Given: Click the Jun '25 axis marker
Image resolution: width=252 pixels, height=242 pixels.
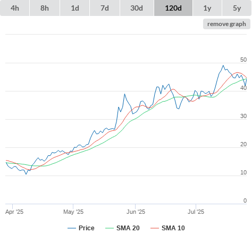Looking at the screenshot, I should pyautogui.click(x=136, y=212).
